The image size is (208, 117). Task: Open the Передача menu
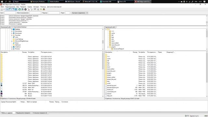pos(23,7)
